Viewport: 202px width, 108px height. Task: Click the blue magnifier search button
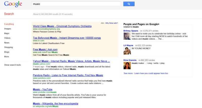point(129,4)
